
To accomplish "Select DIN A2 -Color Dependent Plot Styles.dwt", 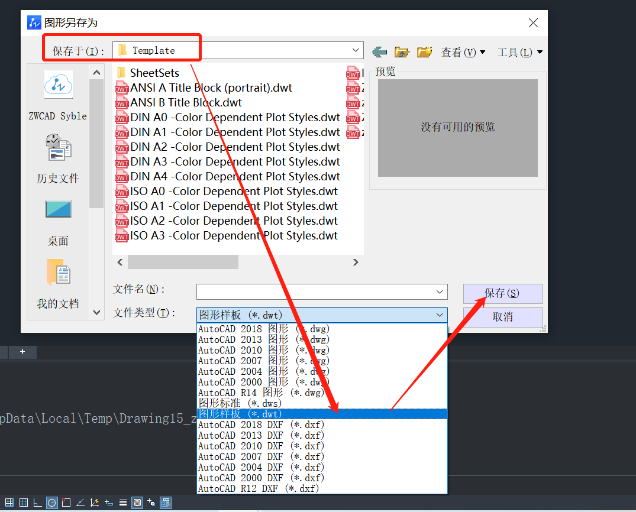I will tap(228, 147).
